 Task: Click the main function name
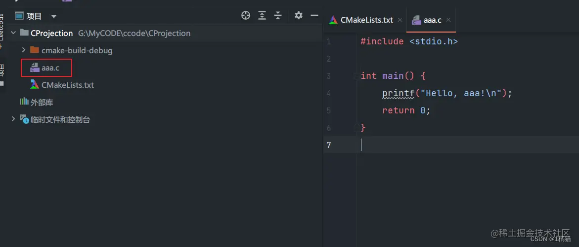point(393,76)
